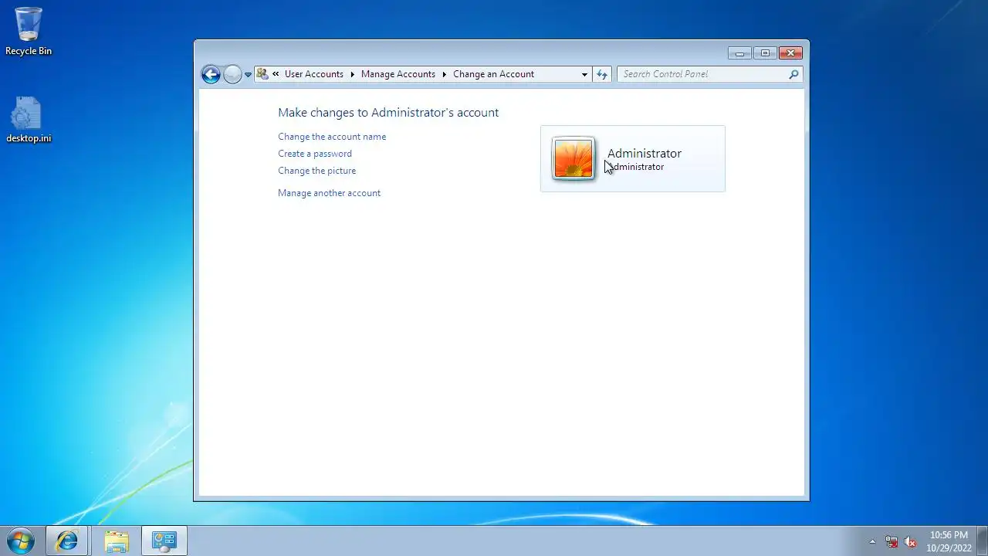Click the Control Panel taskbar button
988x556 pixels.
[x=164, y=541]
